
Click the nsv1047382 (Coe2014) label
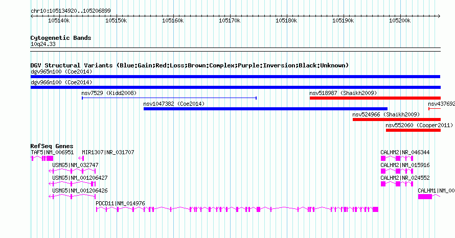point(174,104)
